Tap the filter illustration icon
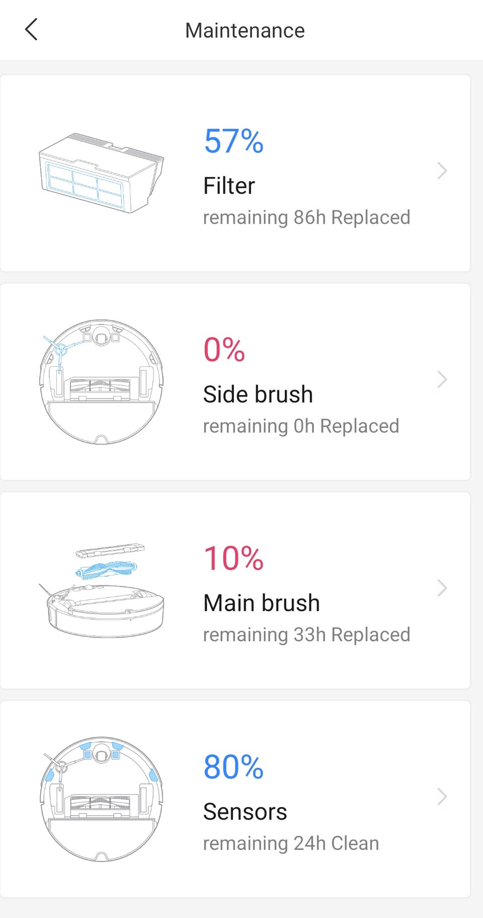Image resolution: width=483 pixels, height=918 pixels. pos(101,173)
